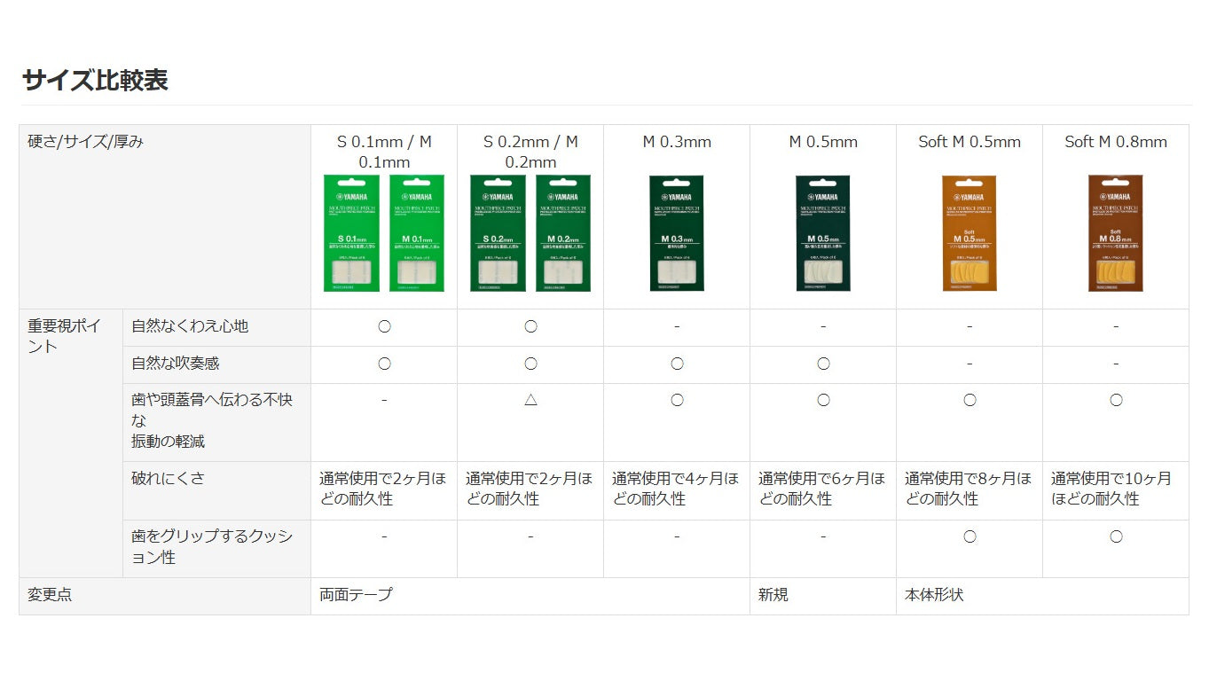Click the triangle mark in vibration row
Screen dimensions: 1209x681
(530, 400)
